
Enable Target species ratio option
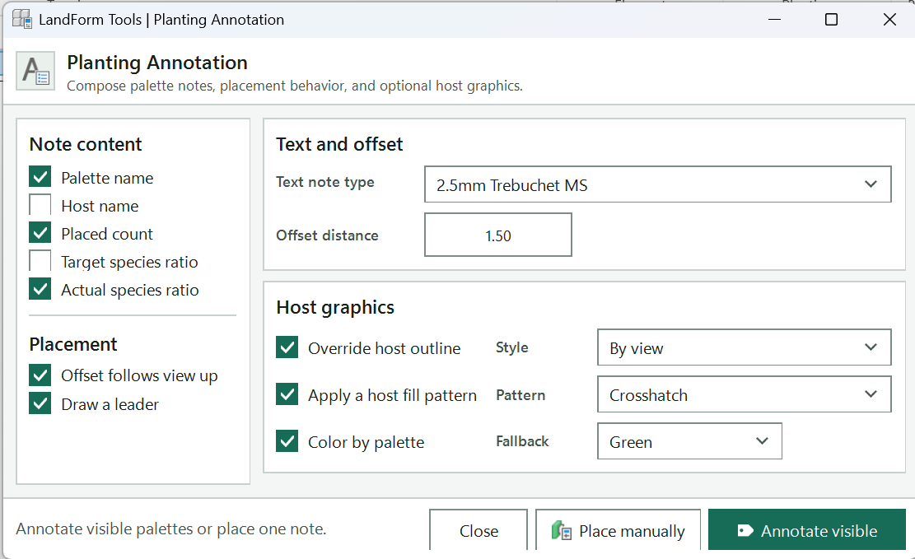(x=40, y=261)
